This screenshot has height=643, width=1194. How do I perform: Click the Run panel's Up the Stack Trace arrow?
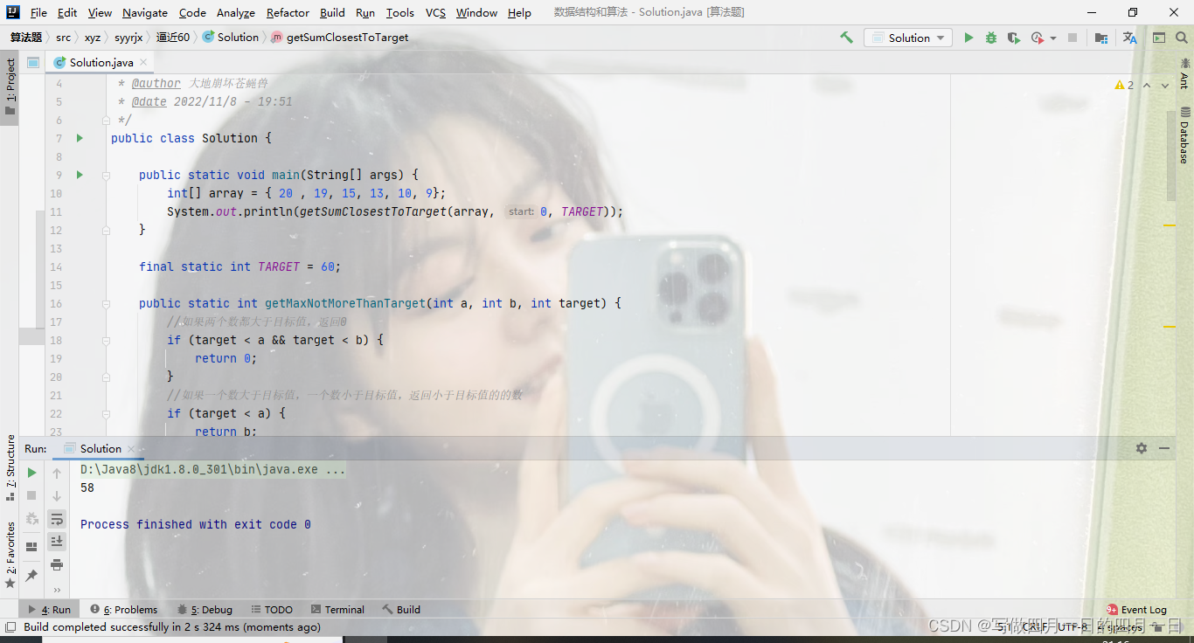tap(57, 473)
